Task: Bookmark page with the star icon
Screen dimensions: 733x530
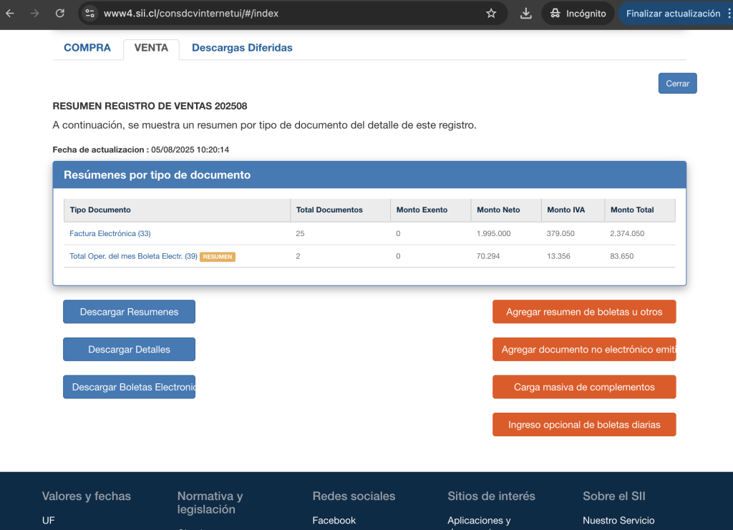Action: point(491,13)
